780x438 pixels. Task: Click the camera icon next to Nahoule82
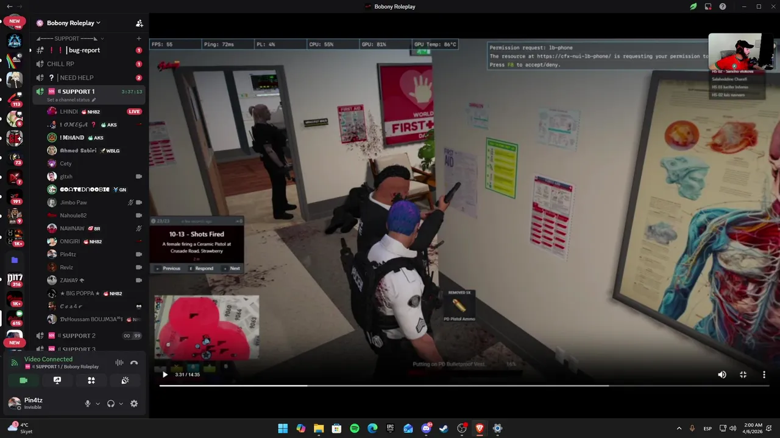139,215
